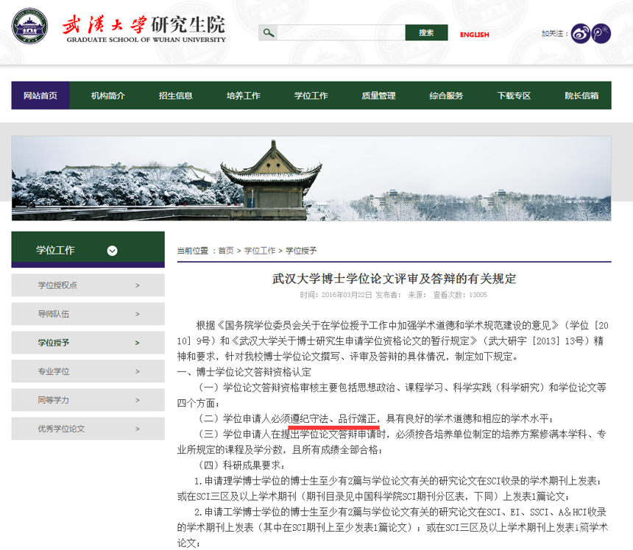Screen dimensions: 633x550
Task: Open 培养工作 navigation menu
Action: [x=244, y=96]
